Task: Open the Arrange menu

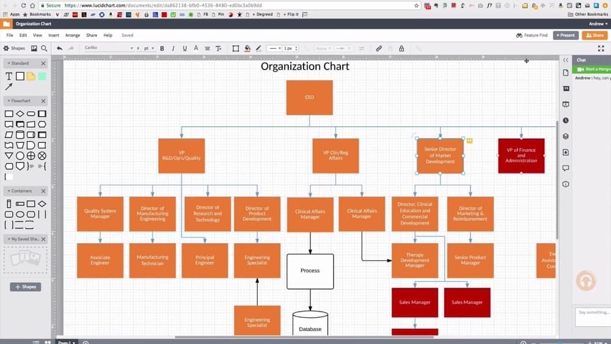Action: point(73,35)
